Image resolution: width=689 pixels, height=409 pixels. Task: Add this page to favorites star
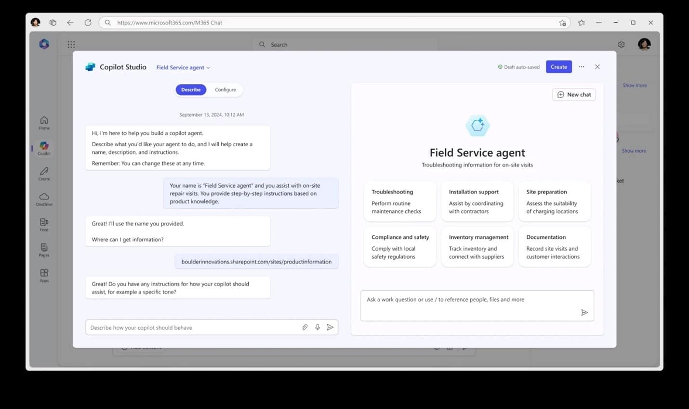coord(562,23)
